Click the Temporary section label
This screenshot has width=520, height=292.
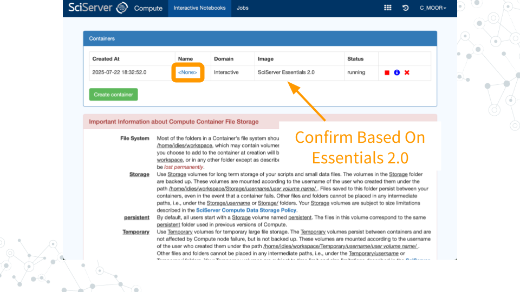136,232
